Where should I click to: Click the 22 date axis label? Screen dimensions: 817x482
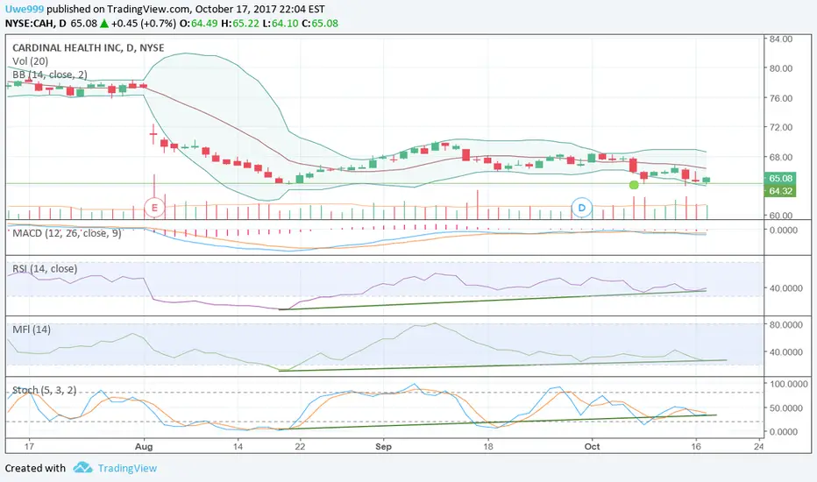coord(300,447)
